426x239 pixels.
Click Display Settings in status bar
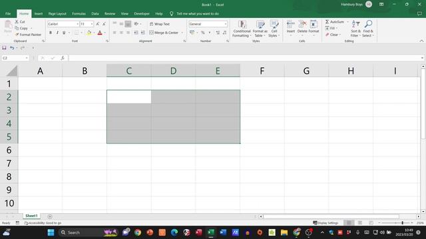(325, 223)
